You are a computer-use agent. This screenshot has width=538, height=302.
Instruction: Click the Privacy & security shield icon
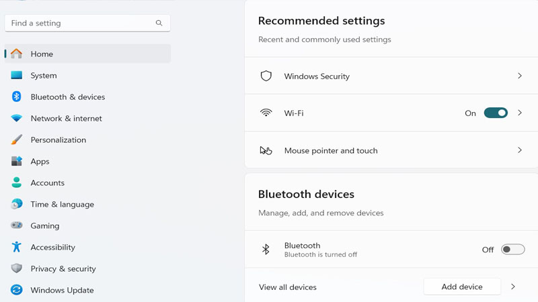coord(16,268)
